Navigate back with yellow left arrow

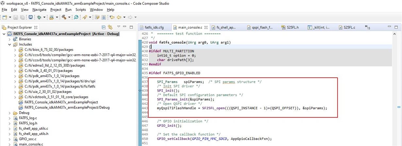point(119,17)
